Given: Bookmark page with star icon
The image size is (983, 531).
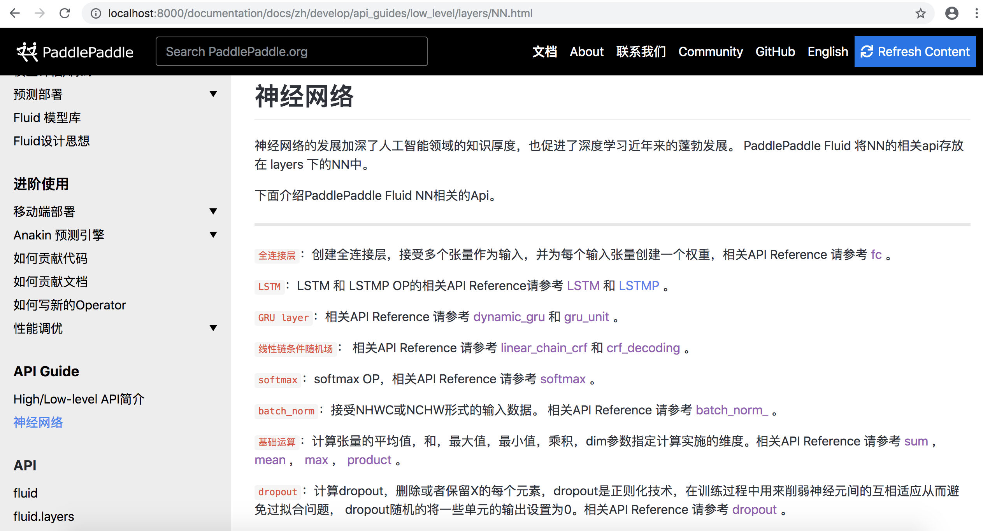Looking at the screenshot, I should 920,13.
